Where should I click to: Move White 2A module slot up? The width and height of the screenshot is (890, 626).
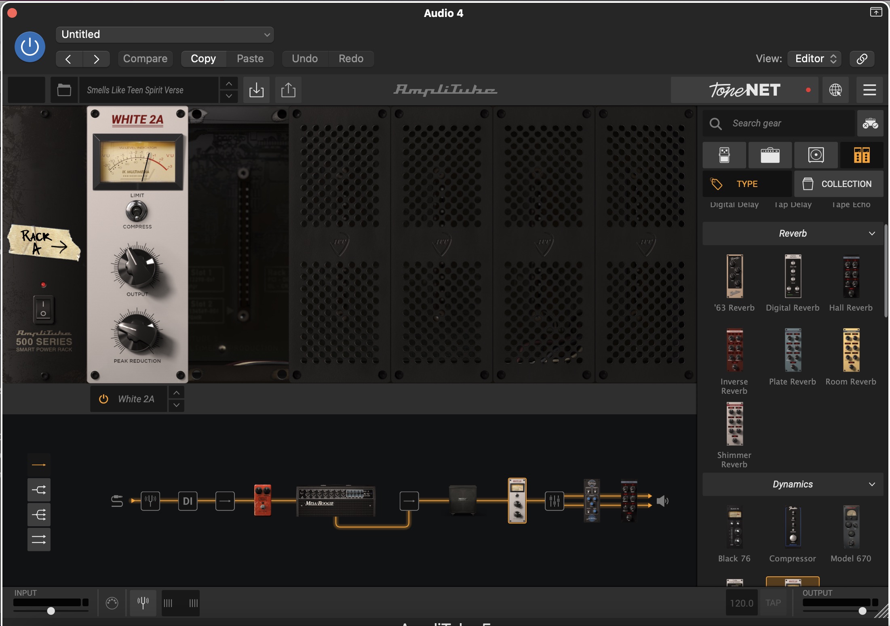point(176,393)
